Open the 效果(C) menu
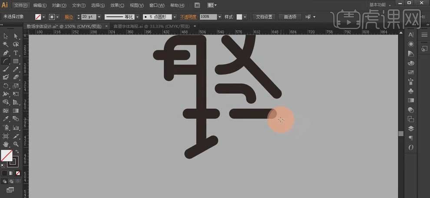This screenshot has height=198, width=430. tap(117, 5)
